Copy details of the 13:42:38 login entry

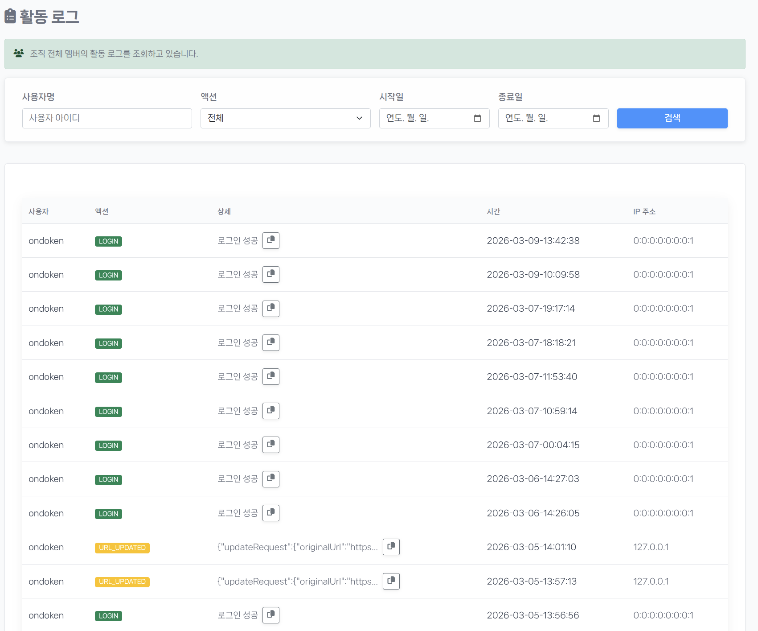pos(270,240)
